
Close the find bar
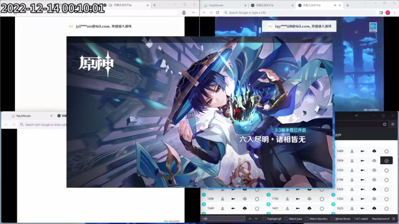pos(394,219)
